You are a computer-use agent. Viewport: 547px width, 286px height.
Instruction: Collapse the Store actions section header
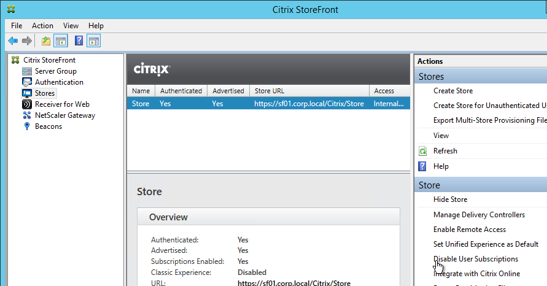click(481, 185)
